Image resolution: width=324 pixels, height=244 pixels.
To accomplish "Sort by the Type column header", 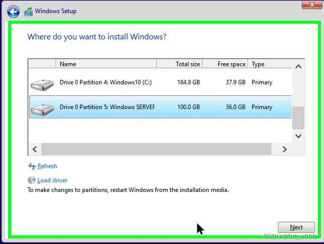I will click(x=270, y=64).
